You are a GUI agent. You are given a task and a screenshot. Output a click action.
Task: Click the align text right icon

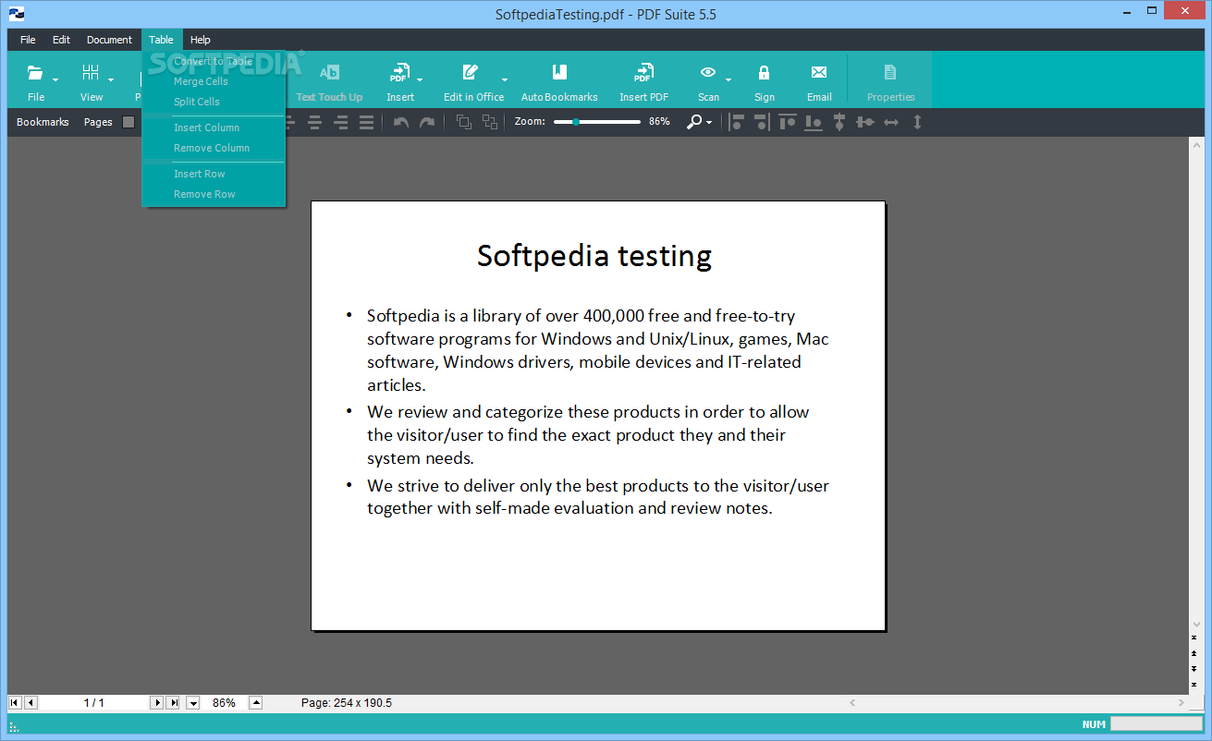click(340, 122)
